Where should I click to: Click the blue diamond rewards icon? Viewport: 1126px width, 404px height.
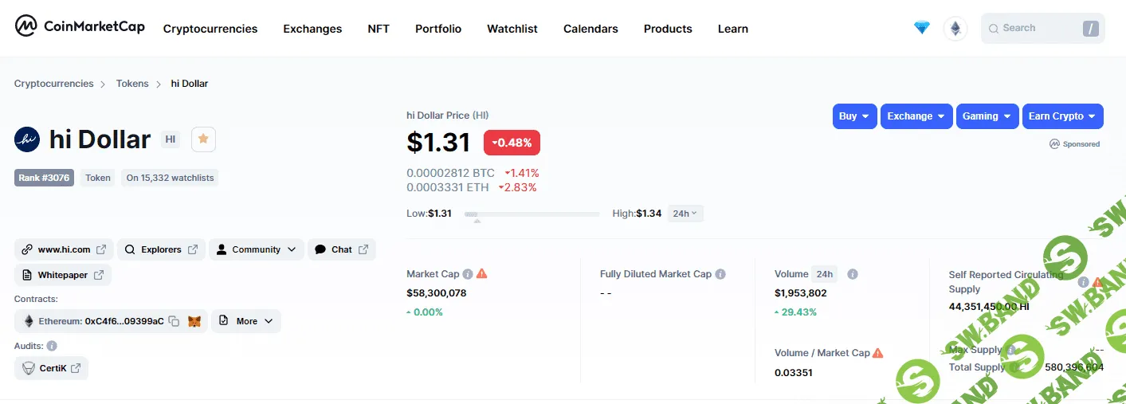[921, 28]
